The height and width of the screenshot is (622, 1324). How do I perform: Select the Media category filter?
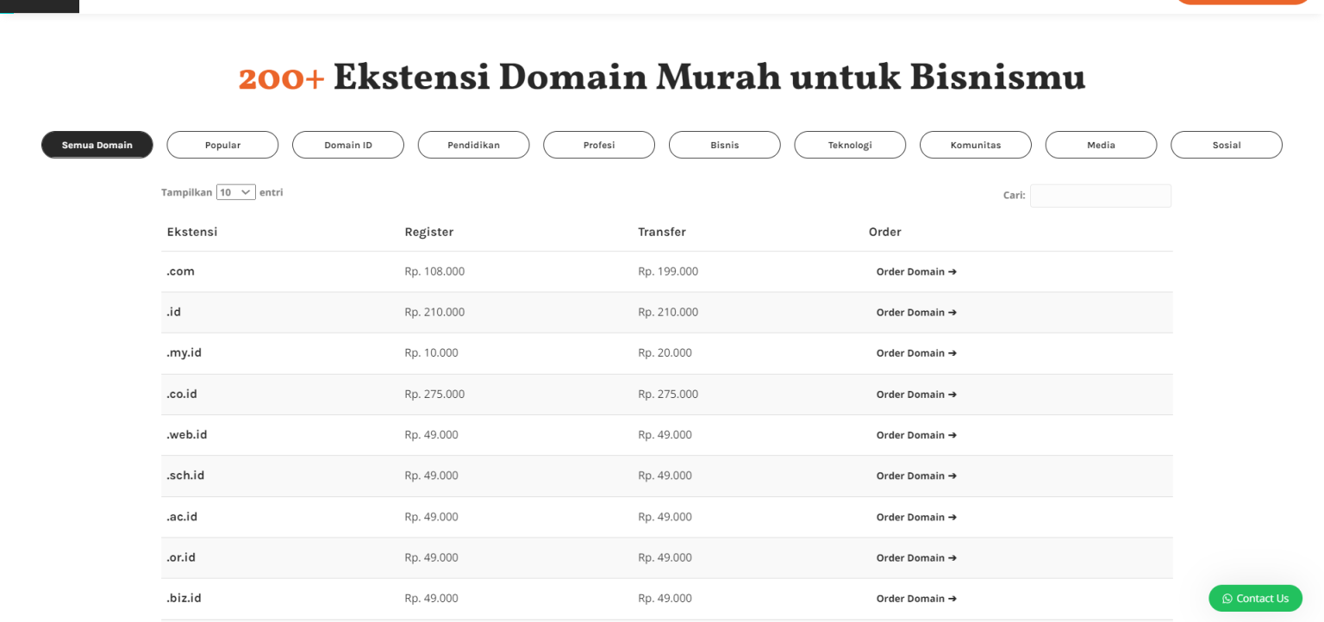pyautogui.click(x=1101, y=145)
